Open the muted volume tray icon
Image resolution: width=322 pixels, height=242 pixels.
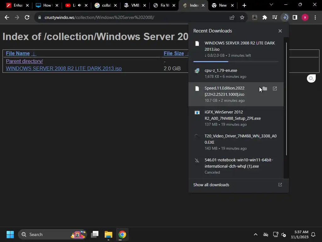click(x=284, y=234)
